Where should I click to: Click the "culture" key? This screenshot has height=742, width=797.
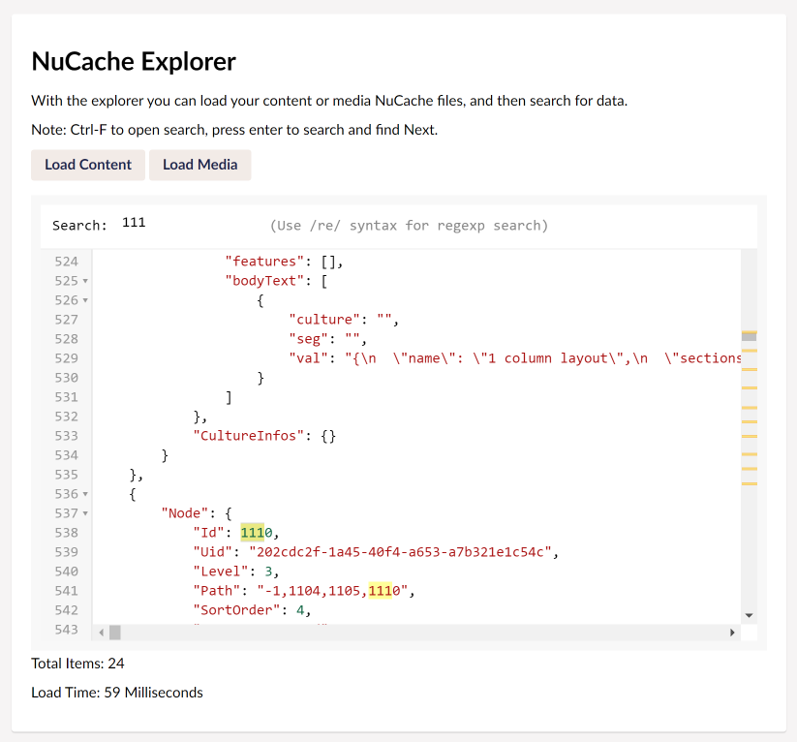click(x=324, y=320)
